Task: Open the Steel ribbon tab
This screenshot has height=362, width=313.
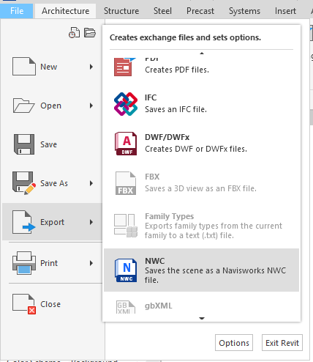Action: coord(162,11)
